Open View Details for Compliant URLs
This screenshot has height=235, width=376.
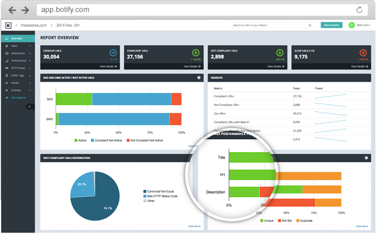[x=192, y=67]
